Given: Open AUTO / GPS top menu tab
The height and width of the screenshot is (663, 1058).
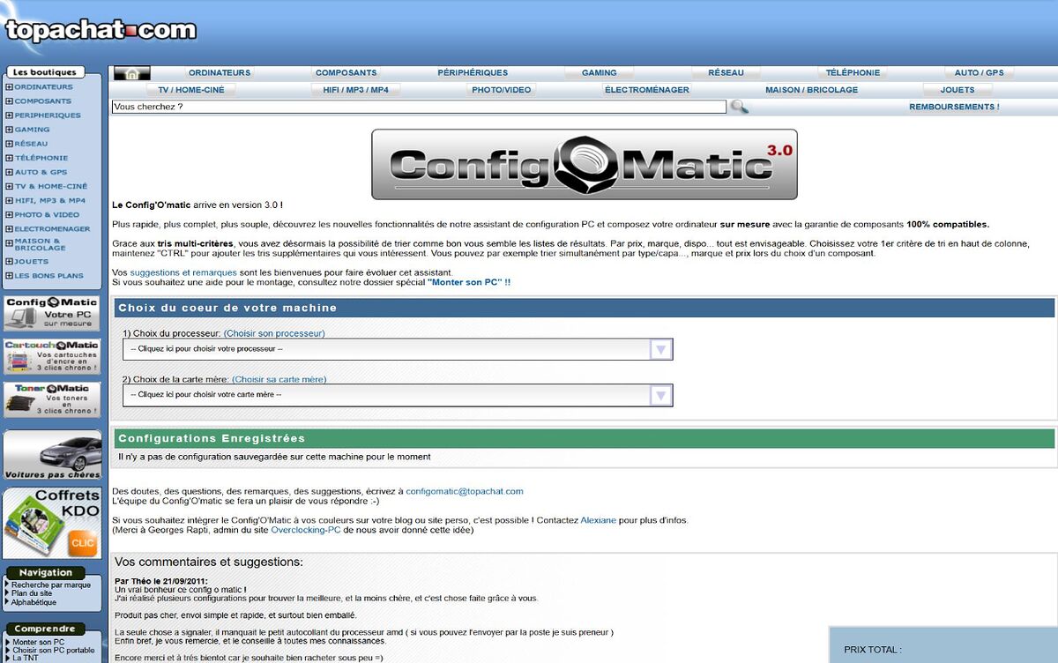Looking at the screenshot, I should click(x=979, y=73).
